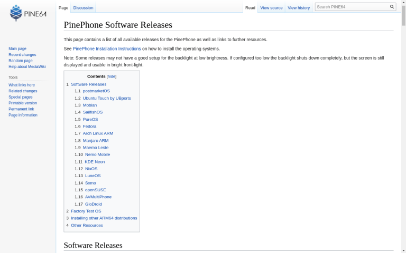Open the View source tab
Image resolution: width=406 pixels, height=253 pixels.
coord(271,8)
